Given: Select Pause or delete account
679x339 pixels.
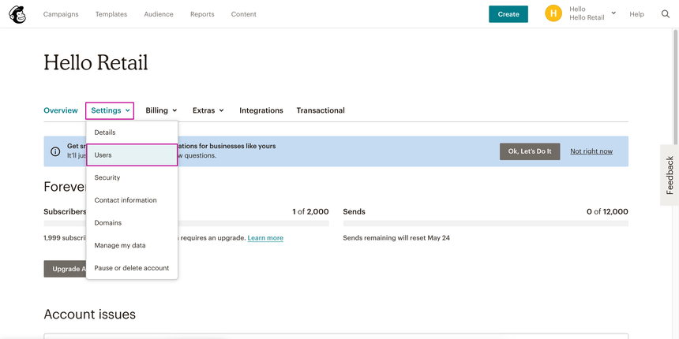Looking at the screenshot, I should point(132,268).
